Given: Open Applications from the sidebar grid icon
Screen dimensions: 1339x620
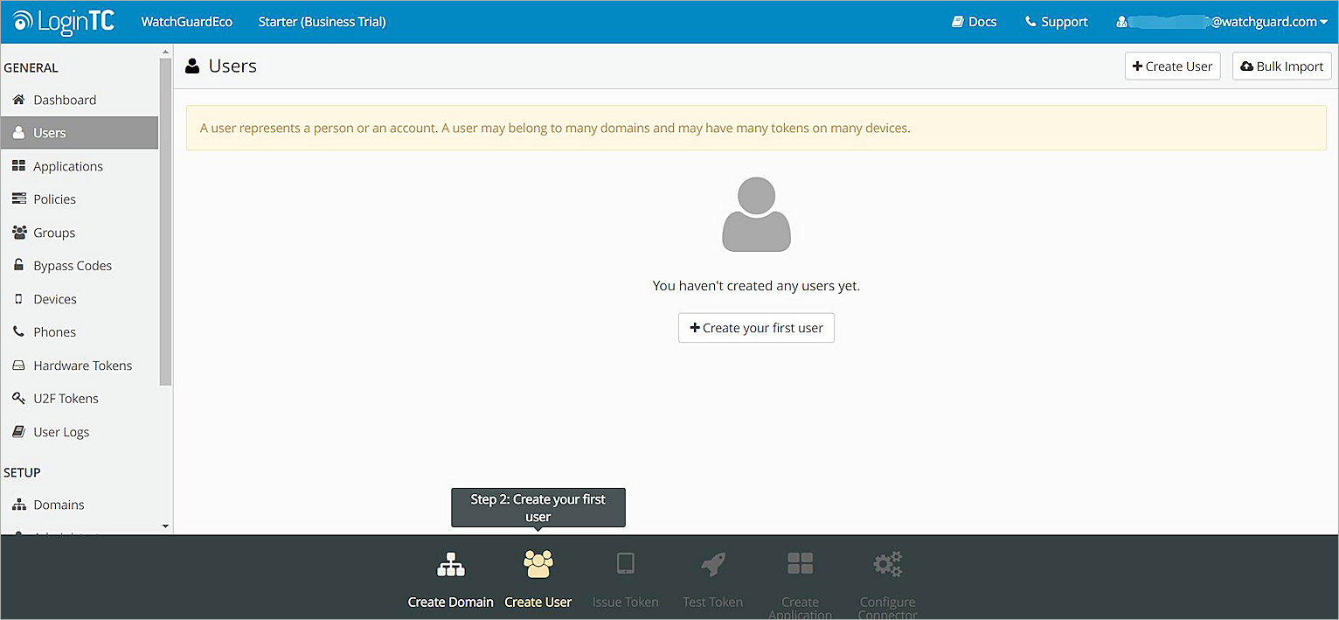Looking at the screenshot, I should (x=19, y=165).
